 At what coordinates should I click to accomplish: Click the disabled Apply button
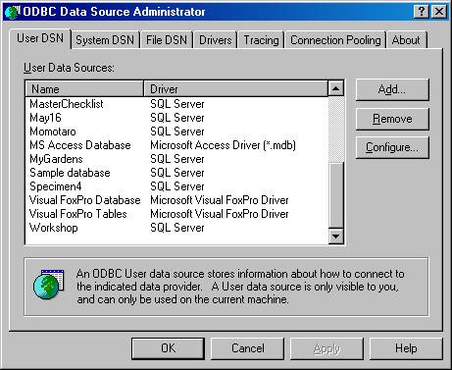pos(326,348)
